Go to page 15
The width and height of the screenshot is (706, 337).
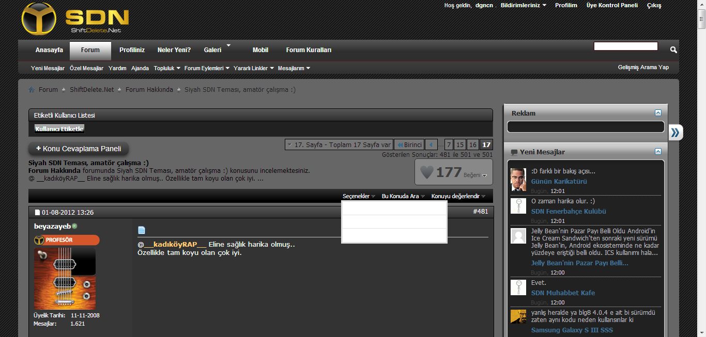460,145
